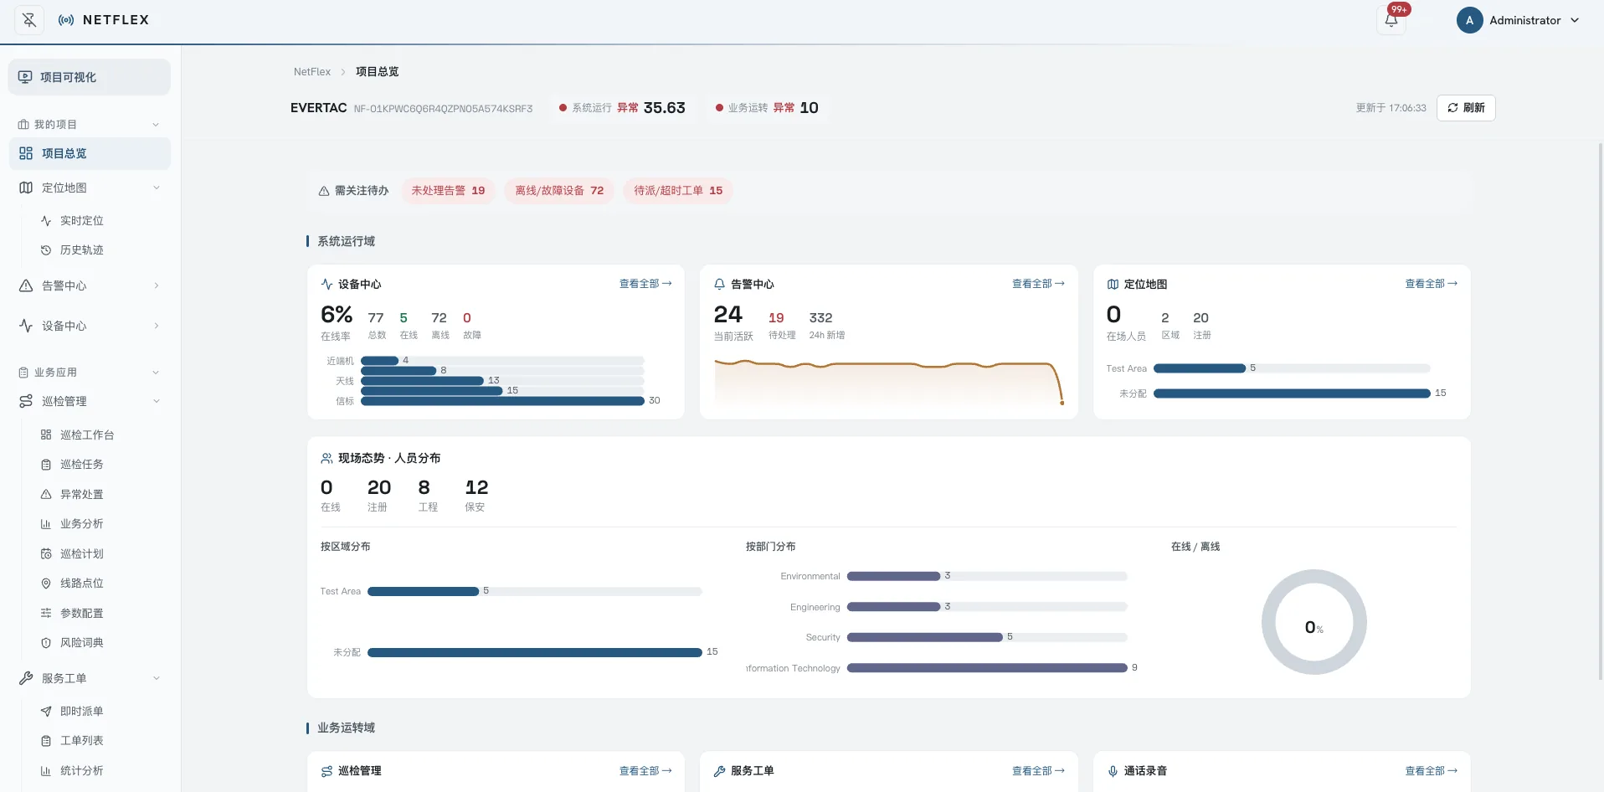1604x792 pixels.
Task: Click the unpin sidebar icon at top-left
Action: click(x=29, y=20)
